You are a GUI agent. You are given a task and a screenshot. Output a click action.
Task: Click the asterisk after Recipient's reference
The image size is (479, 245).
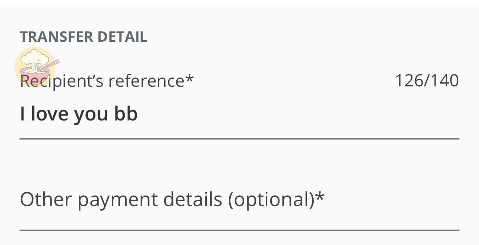(190, 78)
